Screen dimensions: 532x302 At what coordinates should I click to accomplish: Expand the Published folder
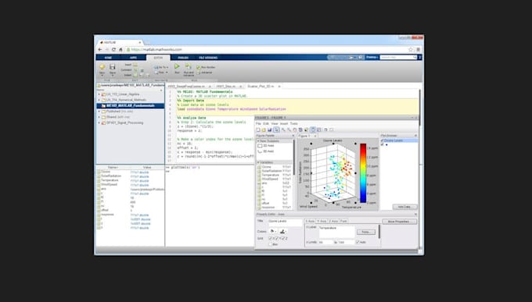[x=99, y=112]
